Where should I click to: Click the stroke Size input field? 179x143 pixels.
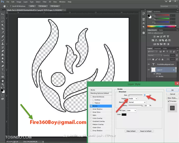[x=146, y=95]
